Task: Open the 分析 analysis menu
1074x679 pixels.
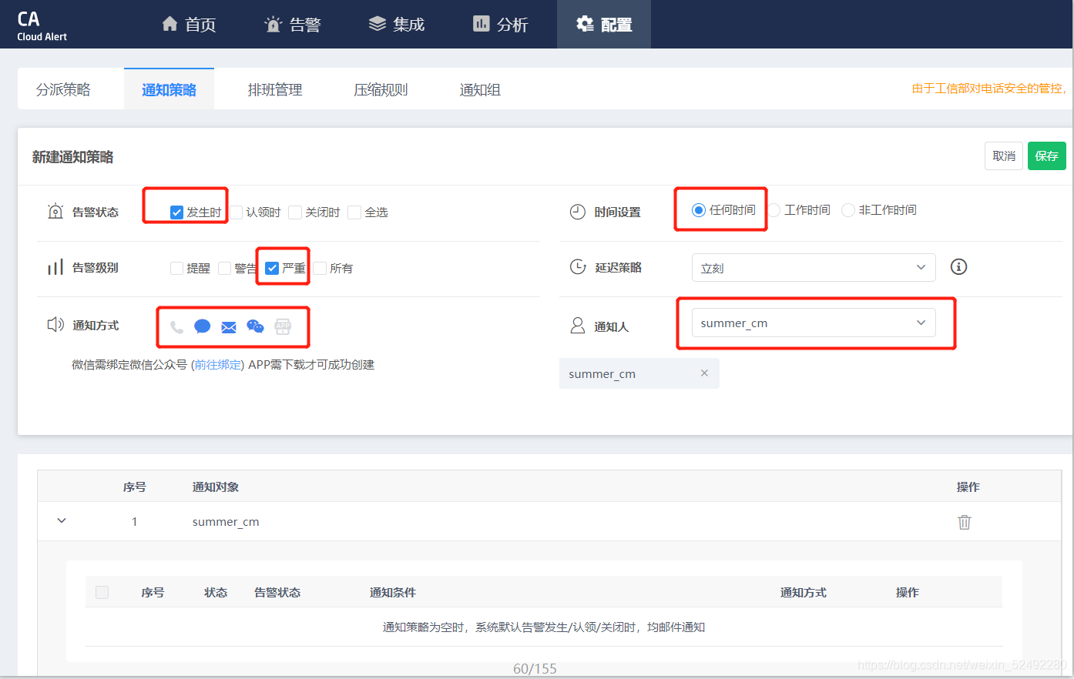Action: 501,25
